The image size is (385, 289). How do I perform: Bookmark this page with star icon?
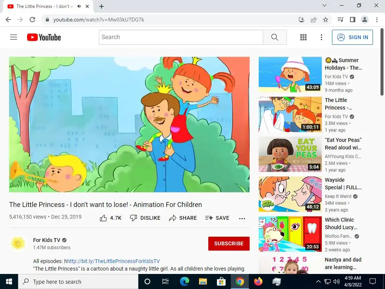(326, 20)
